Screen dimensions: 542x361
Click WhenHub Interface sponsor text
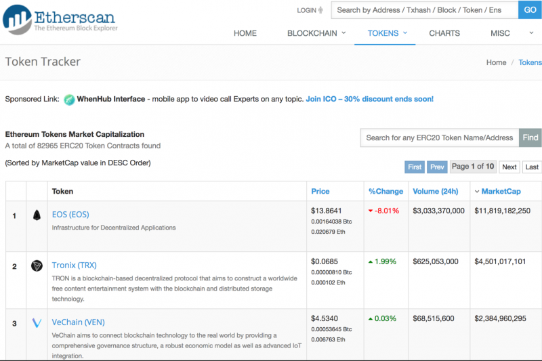tap(111, 99)
